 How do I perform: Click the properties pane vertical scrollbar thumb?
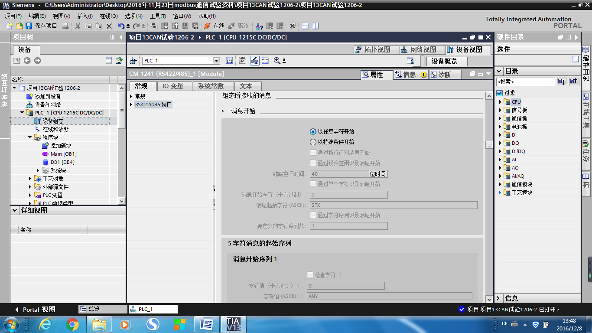[x=489, y=145]
